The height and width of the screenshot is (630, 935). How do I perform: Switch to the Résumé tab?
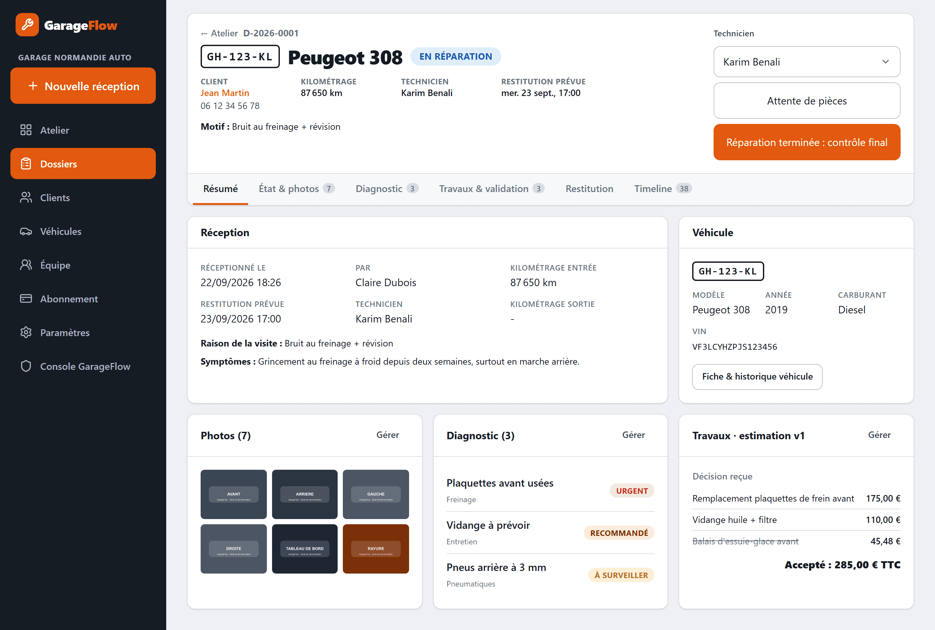(220, 188)
